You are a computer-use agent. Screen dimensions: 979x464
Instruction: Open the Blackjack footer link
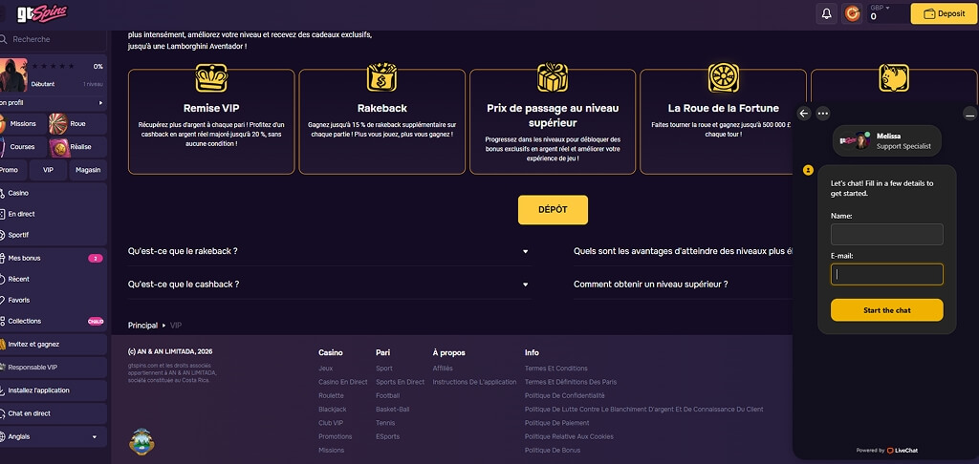pos(332,410)
